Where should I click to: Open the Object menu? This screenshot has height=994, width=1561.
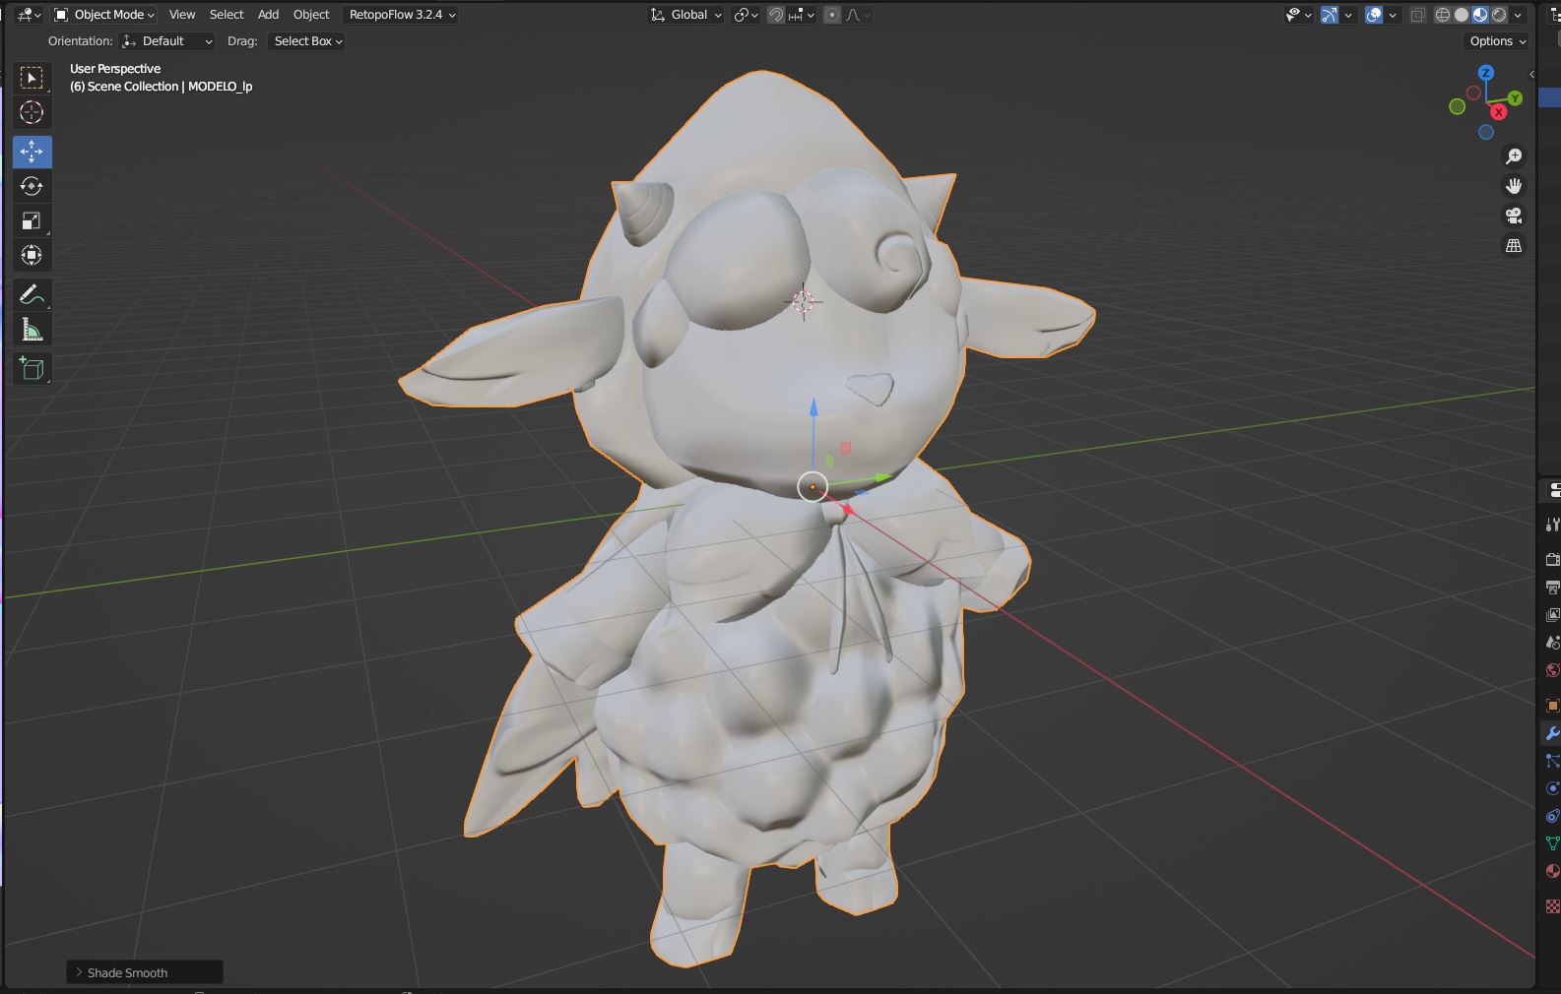tap(311, 15)
